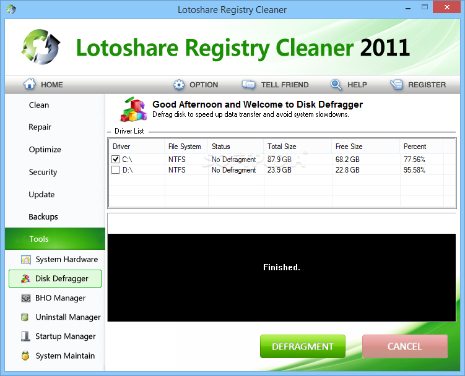Screen dimensions: 465x376
Task: Open the Backups section
Action: [43, 217]
